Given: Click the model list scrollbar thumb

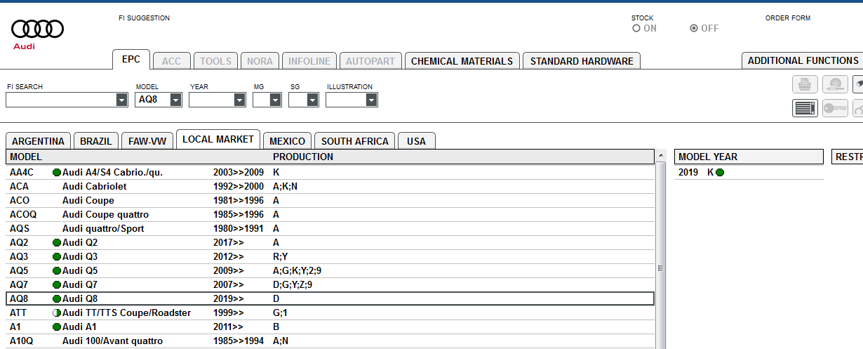Looking at the screenshot, I should point(660,268).
